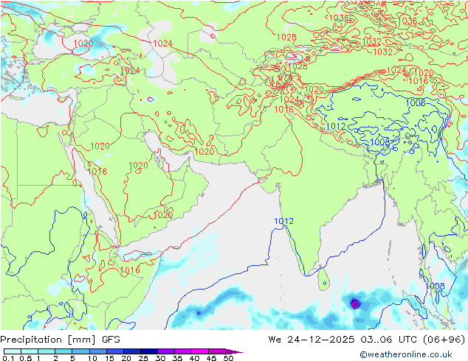This screenshot has height=361, width=468.
Task: Click the date text 'We 24-12-2025'
Action: point(311,339)
